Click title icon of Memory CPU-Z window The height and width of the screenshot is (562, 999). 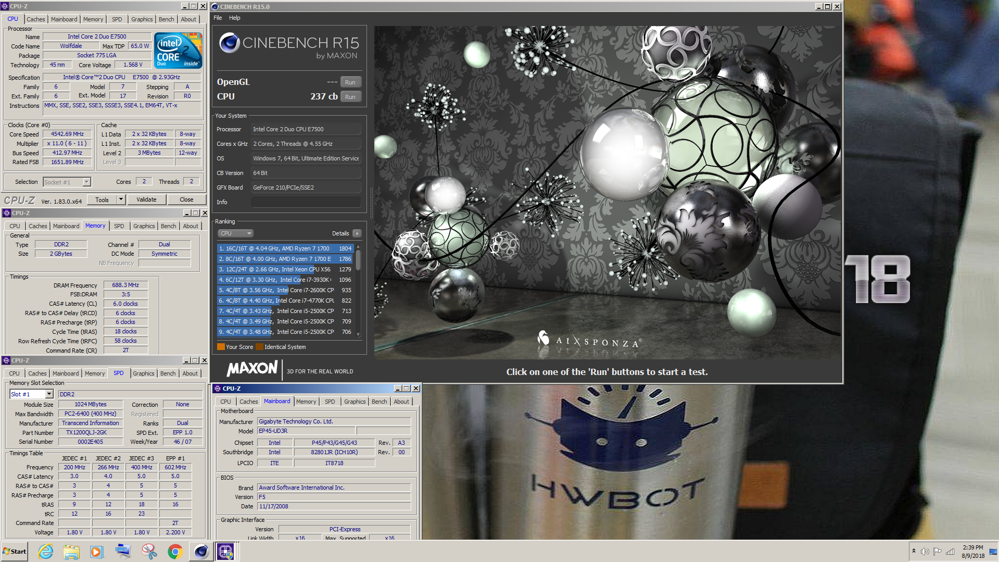[6, 213]
